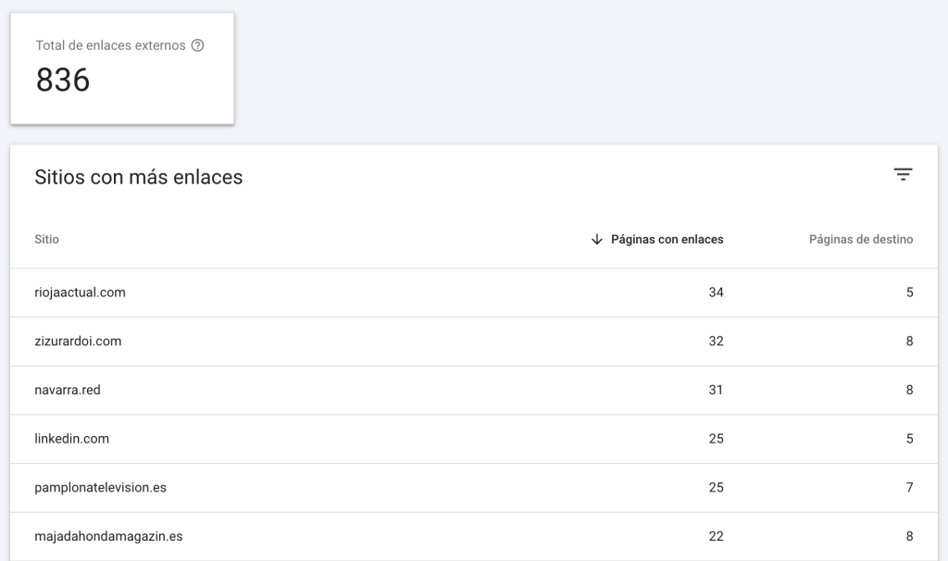Click destination pages 8 for navarra.red
The height and width of the screenshot is (561, 948).
[909, 391]
